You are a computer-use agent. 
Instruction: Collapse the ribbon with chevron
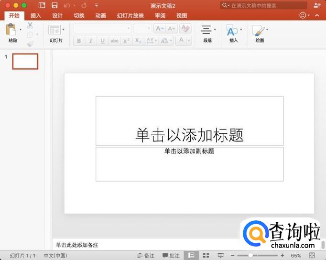click(317, 15)
